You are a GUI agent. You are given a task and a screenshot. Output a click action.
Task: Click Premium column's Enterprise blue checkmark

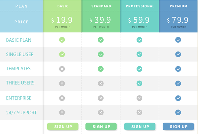point(178,98)
